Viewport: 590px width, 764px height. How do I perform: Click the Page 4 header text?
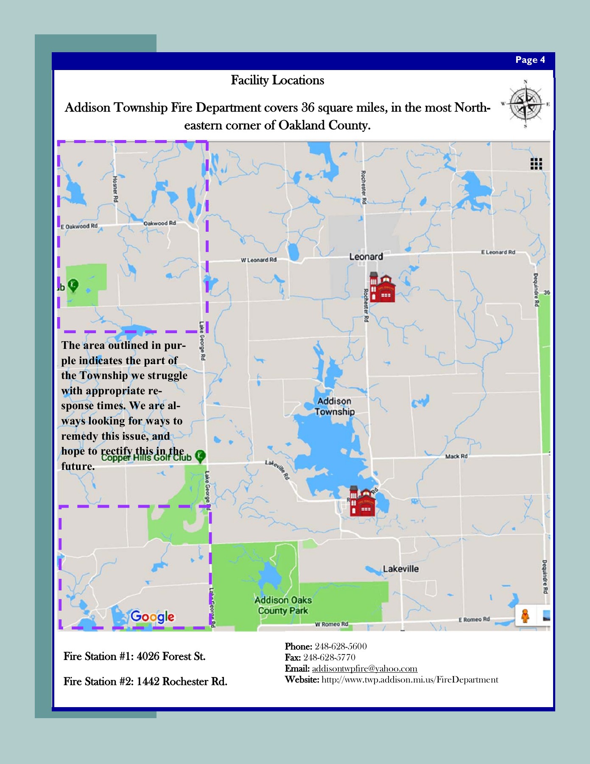[530, 60]
